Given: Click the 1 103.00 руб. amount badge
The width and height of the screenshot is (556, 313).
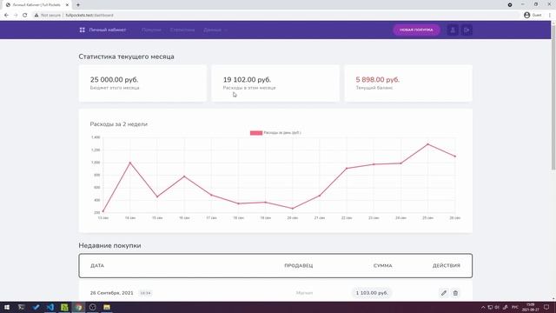Looking at the screenshot, I should (372, 293).
